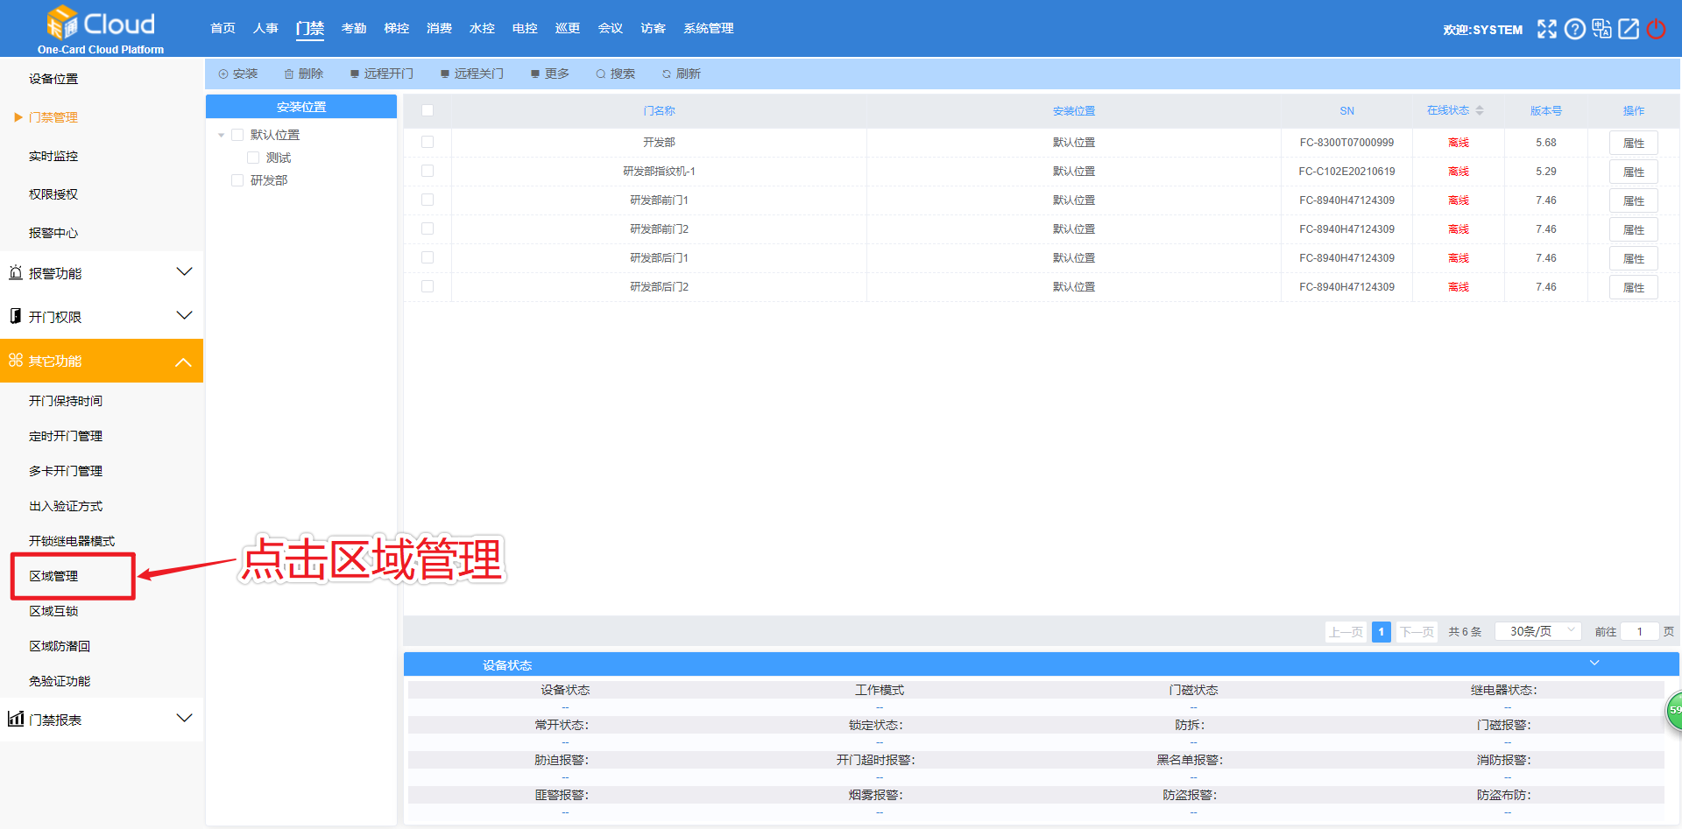
Task: Click the 远程关门 toolbar button
Action: (x=472, y=74)
